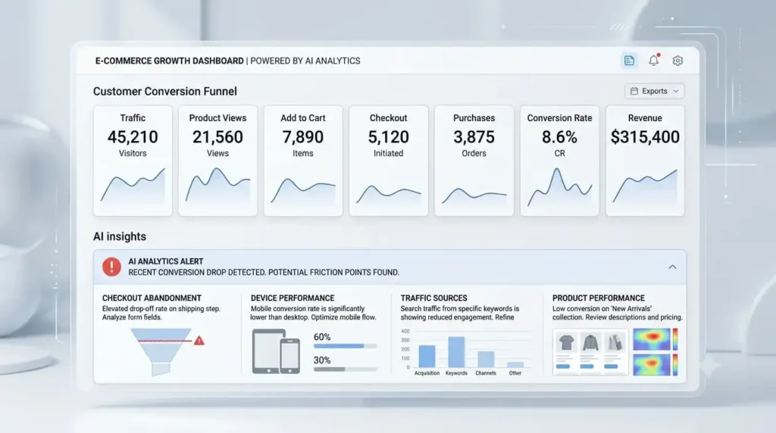Click the Product Performance heading
The height and width of the screenshot is (433, 776).
tap(599, 298)
